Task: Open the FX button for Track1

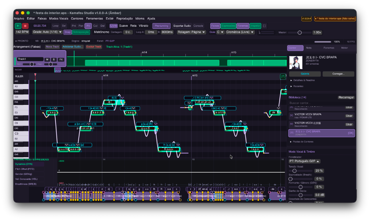Action: click(x=61, y=60)
